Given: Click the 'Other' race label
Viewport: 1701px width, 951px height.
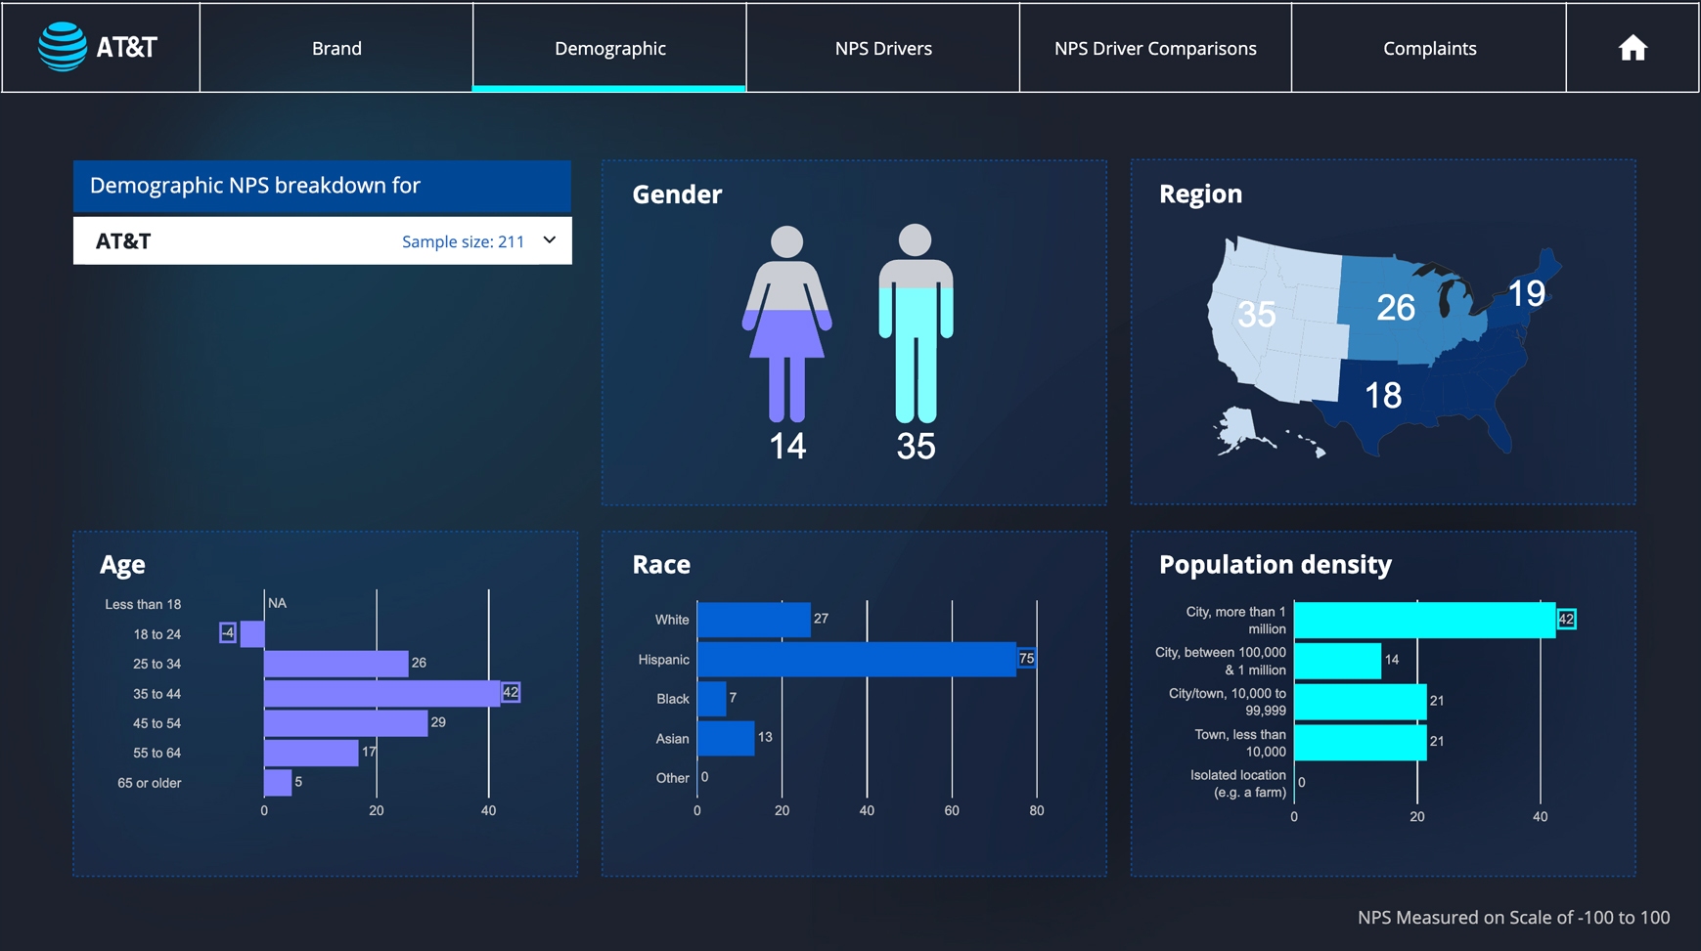Looking at the screenshot, I should pos(672,778).
